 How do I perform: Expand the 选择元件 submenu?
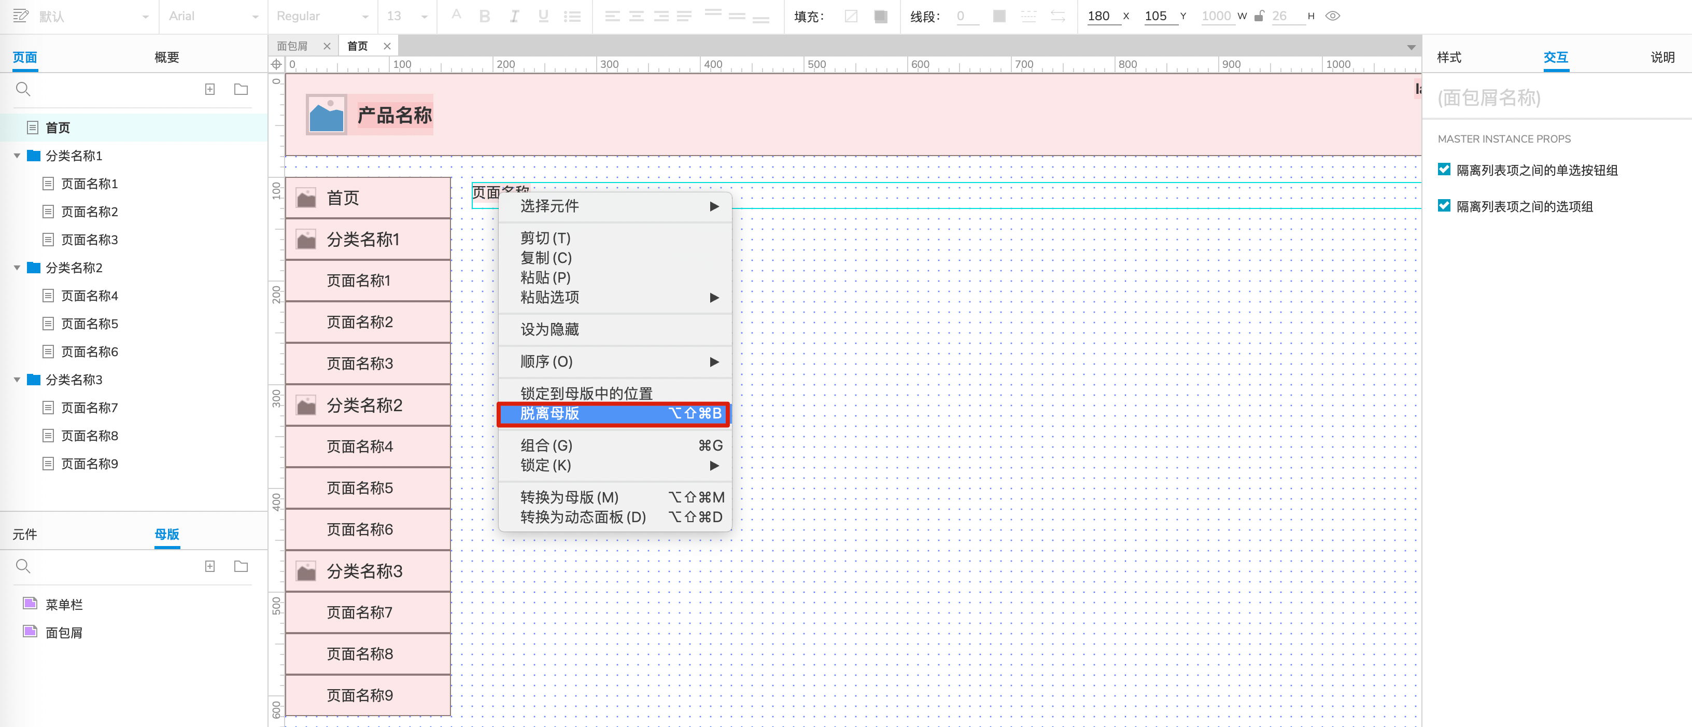[x=615, y=206]
